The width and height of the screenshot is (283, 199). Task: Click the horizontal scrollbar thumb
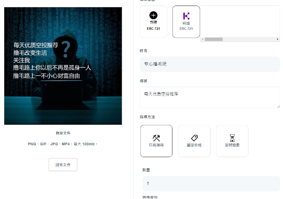pyautogui.click(x=213, y=39)
